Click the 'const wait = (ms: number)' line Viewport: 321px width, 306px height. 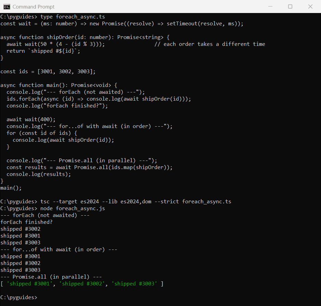122,24
